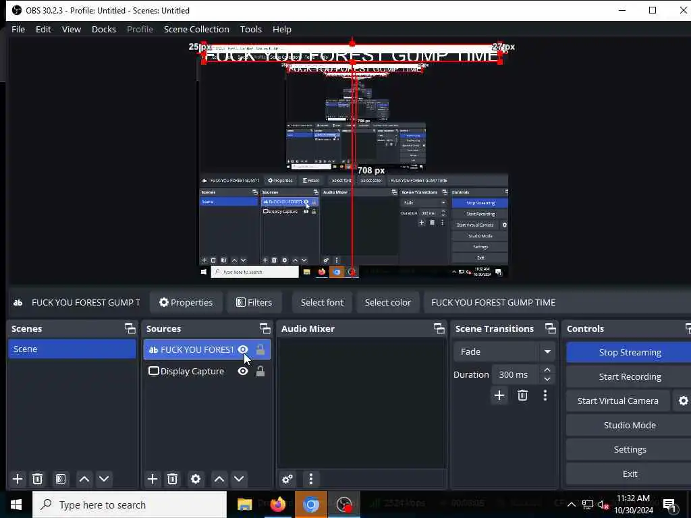Click the text source content field
This screenshot has width=691, height=518.
(x=557, y=302)
